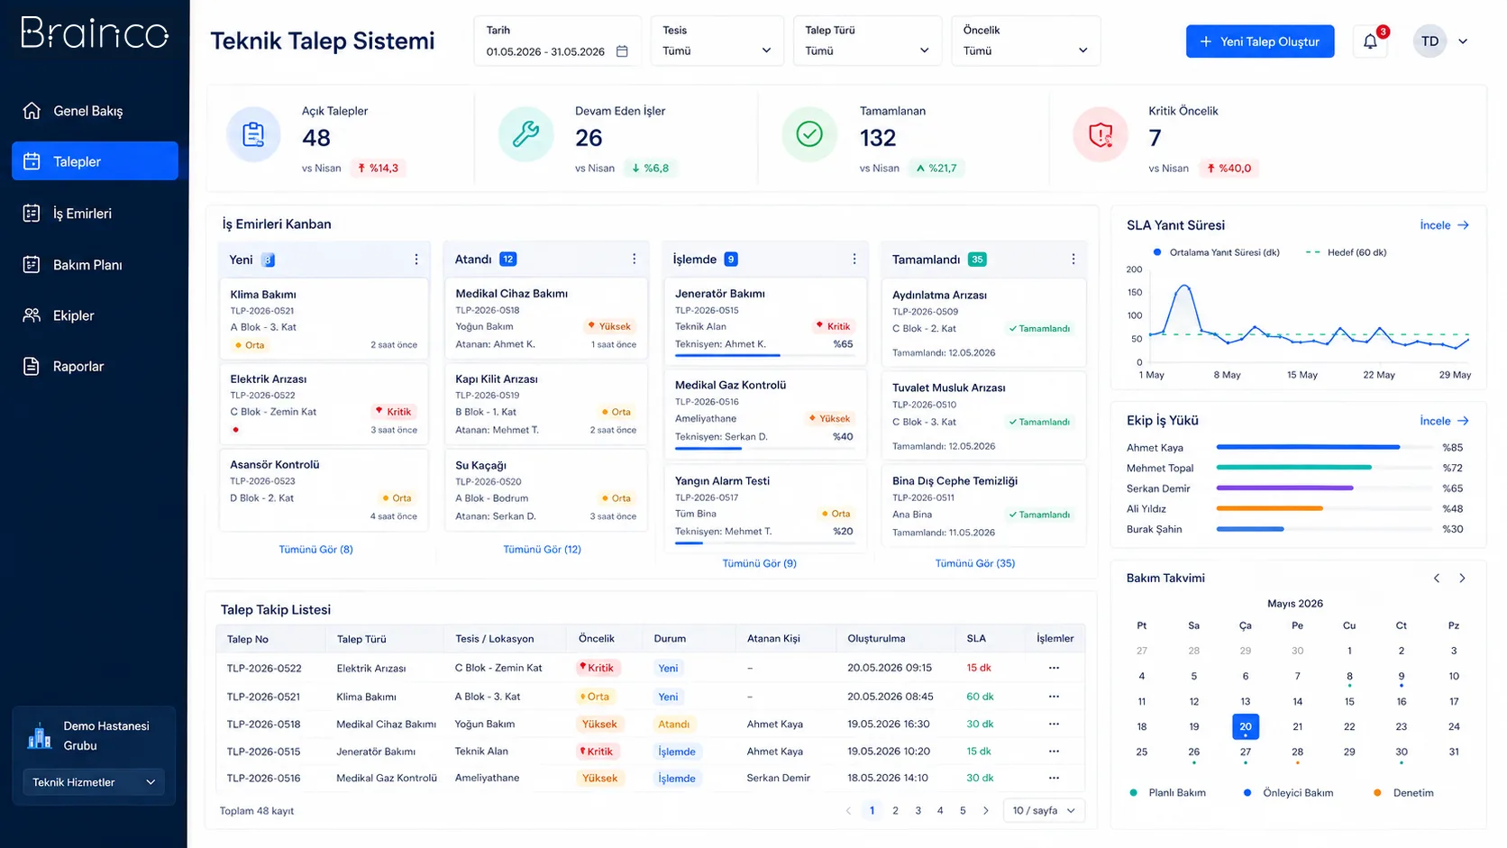This screenshot has width=1507, height=848.
Task: Expand the Tesis dropdown
Action: click(717, 41)
